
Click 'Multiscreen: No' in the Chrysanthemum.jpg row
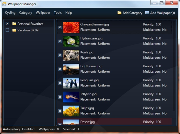155,30
